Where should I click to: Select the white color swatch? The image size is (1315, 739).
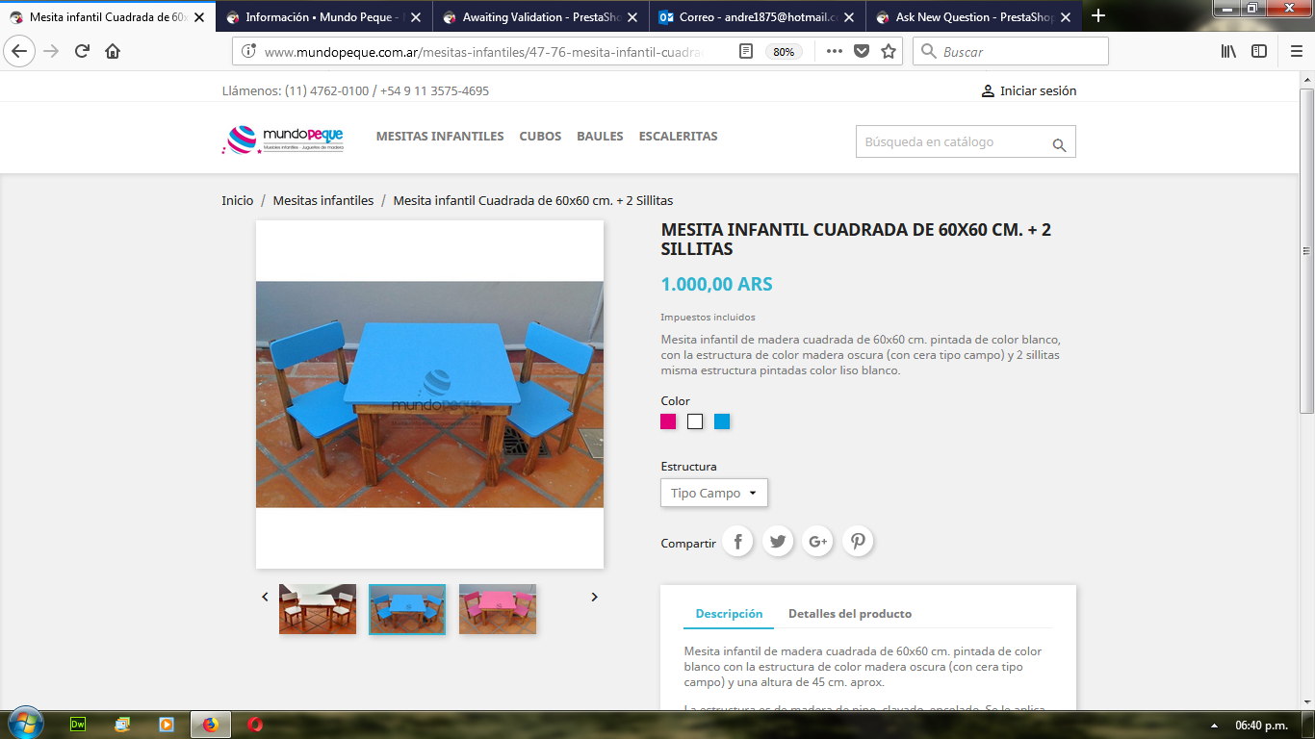[695, 421]
